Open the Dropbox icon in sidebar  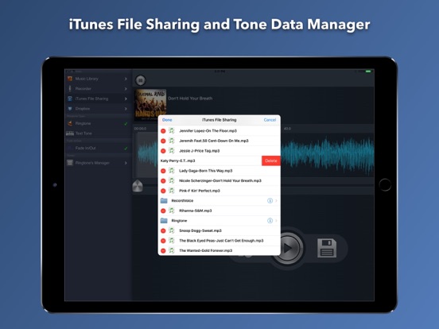coord(70,109)
